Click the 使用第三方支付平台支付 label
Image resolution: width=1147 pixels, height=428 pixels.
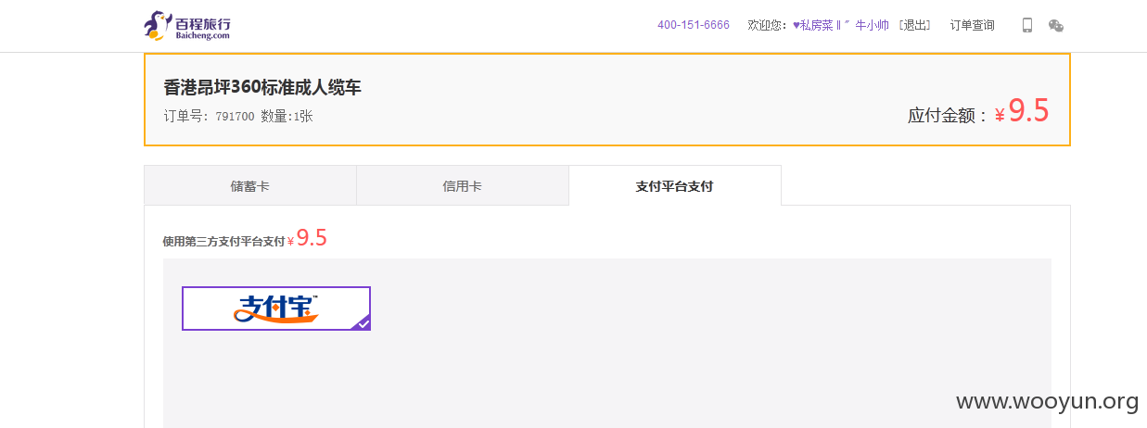pos(223,241)
